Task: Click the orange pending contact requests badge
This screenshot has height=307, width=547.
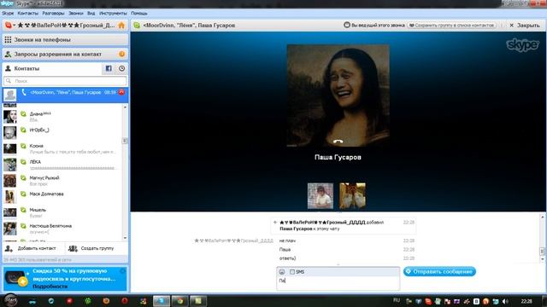Action: [121, 54]
